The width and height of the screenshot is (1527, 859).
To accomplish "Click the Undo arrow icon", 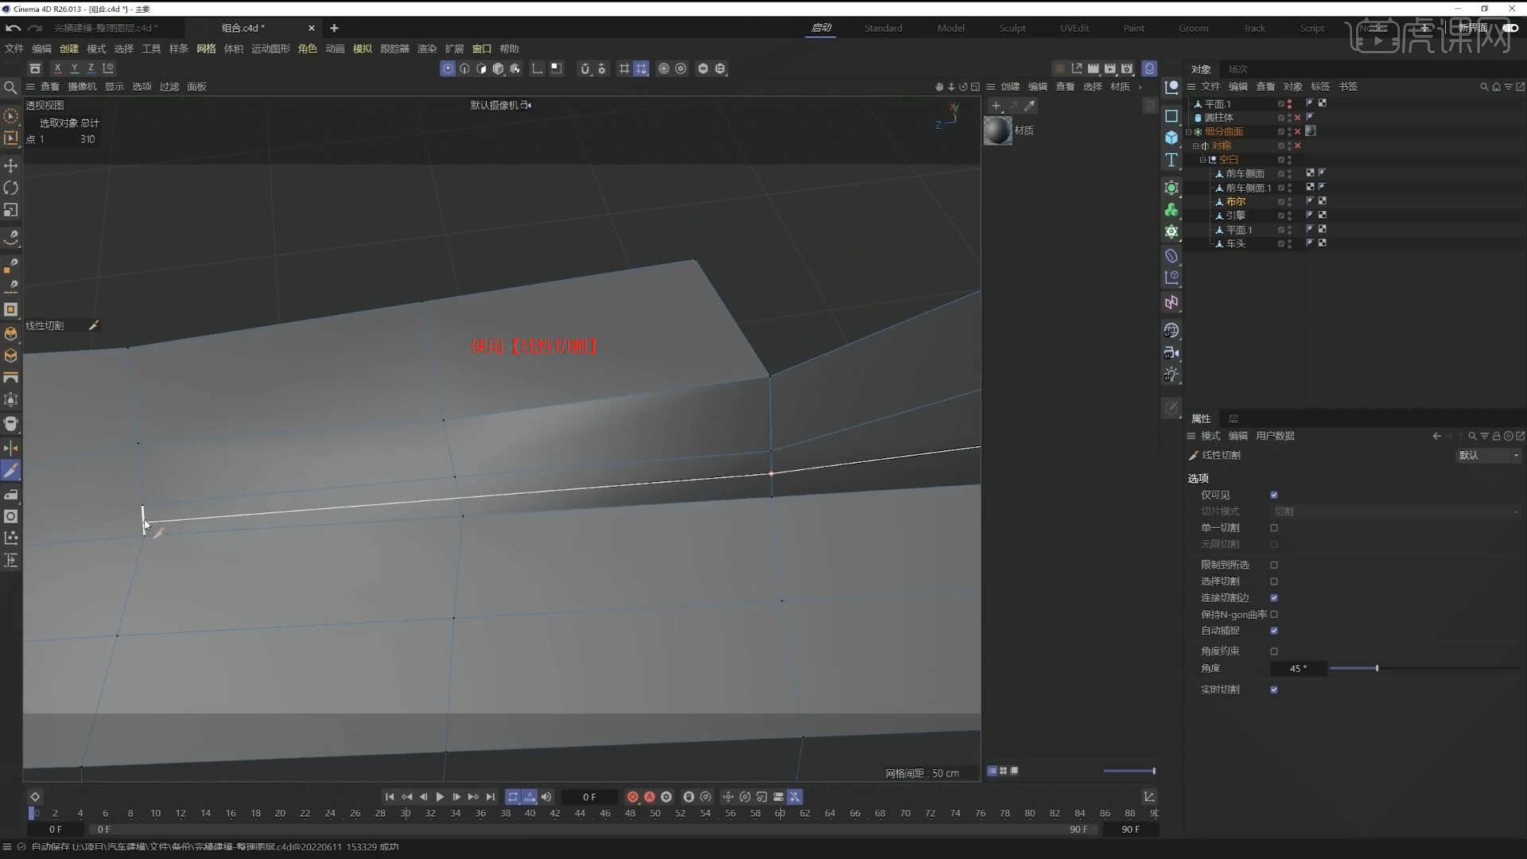I will 13,28.
